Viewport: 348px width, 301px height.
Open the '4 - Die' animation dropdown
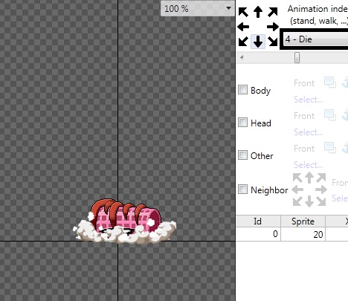click(315, 39)
